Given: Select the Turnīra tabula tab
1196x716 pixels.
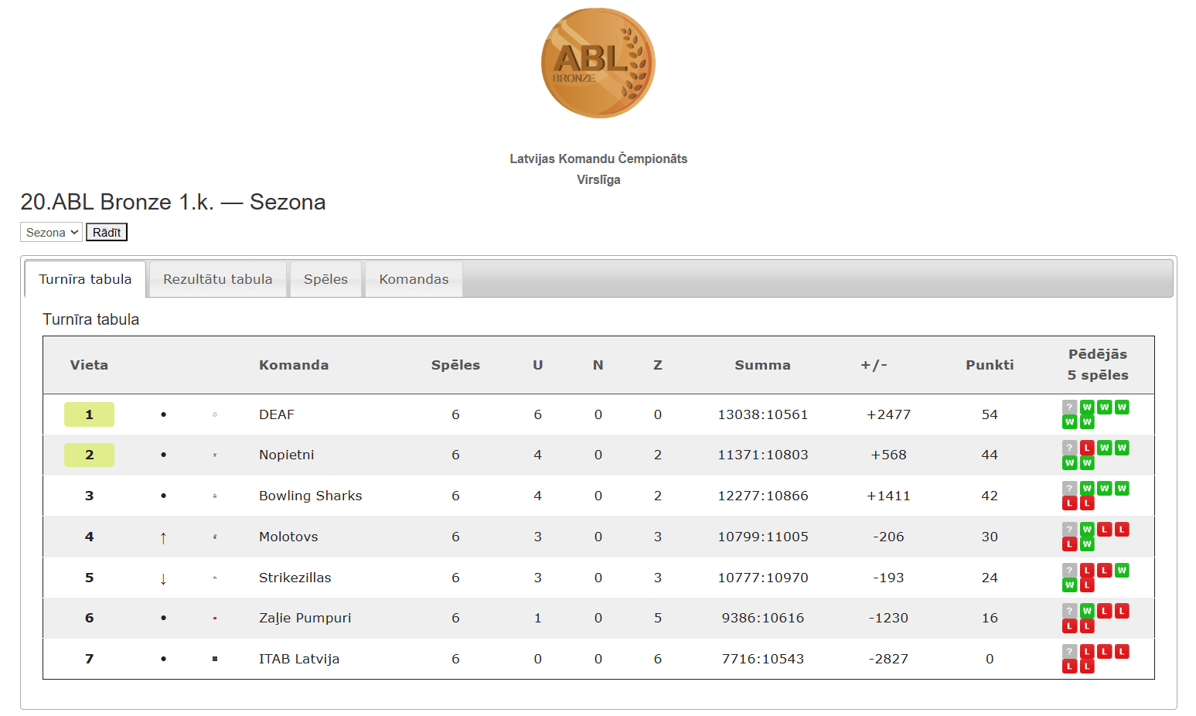Looking at the screenshot, I should point(85,279).
